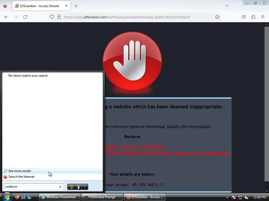The height and width of the screenshot is (201, 269).
Task: Click Search the Internet
Action: point(53,177)
